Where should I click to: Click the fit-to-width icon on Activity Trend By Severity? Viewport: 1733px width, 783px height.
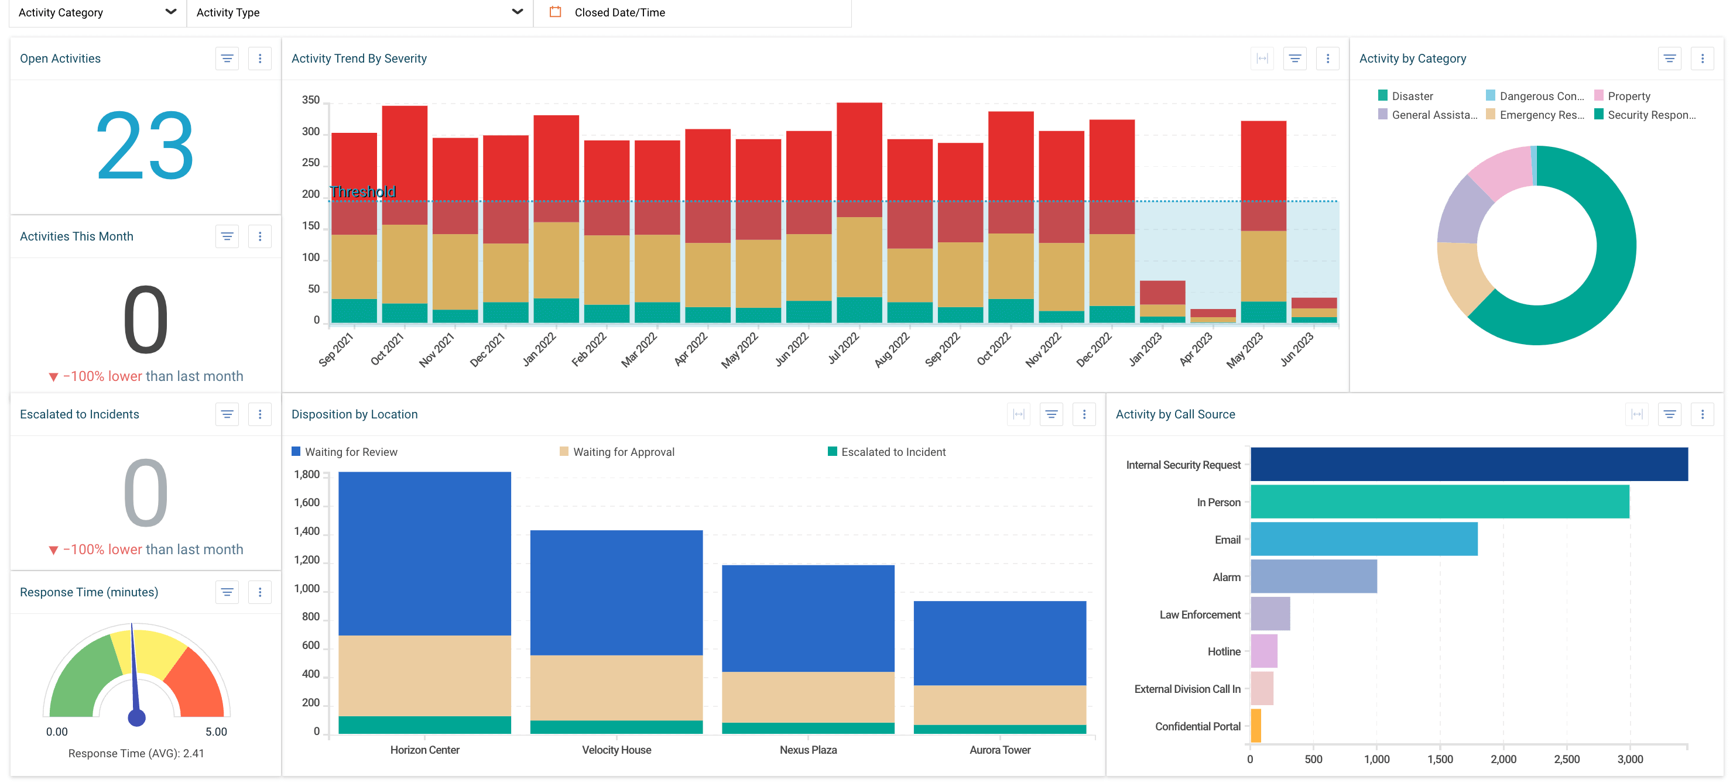point(1263,58)
